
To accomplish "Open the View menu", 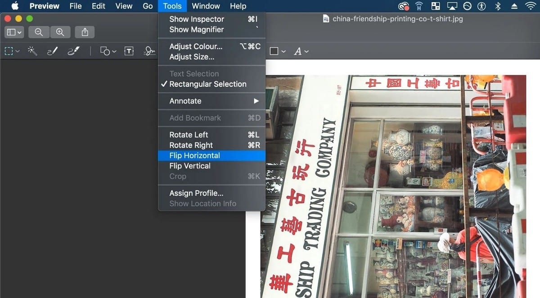I will click(124, 6).
